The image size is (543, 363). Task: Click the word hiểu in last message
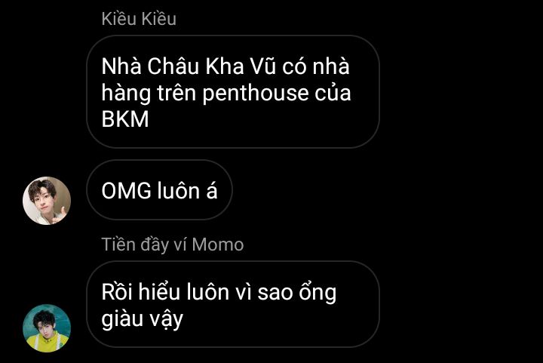[x=159, y=291]
